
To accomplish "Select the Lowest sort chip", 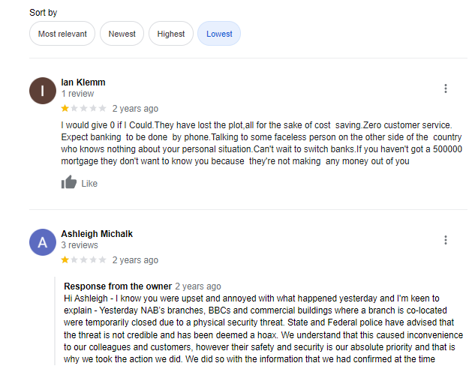I will coord(219,34).
